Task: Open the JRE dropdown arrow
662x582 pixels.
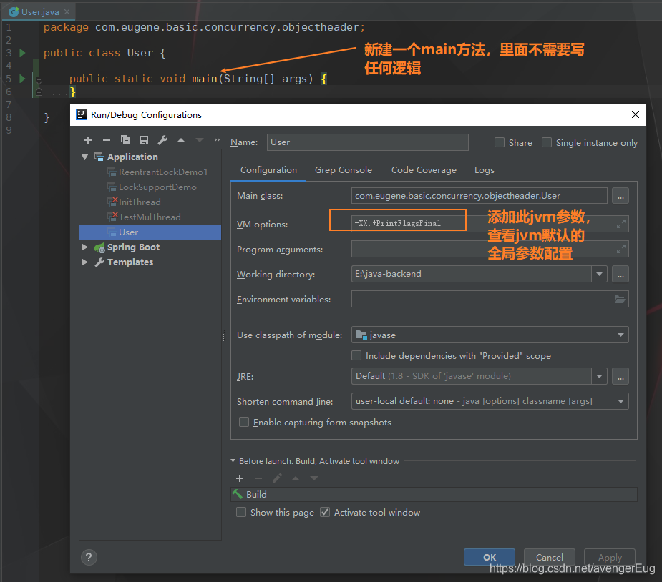Action: (x=599, y=376)
